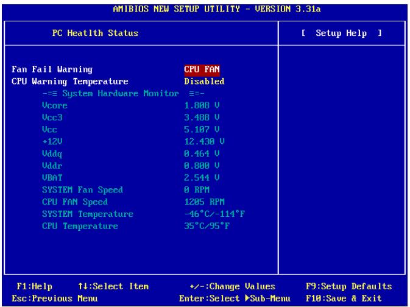This screenshot has height=307, width=410.
Task: Click the F10:Save & Exit hint
Action: [x=344, y=298]
